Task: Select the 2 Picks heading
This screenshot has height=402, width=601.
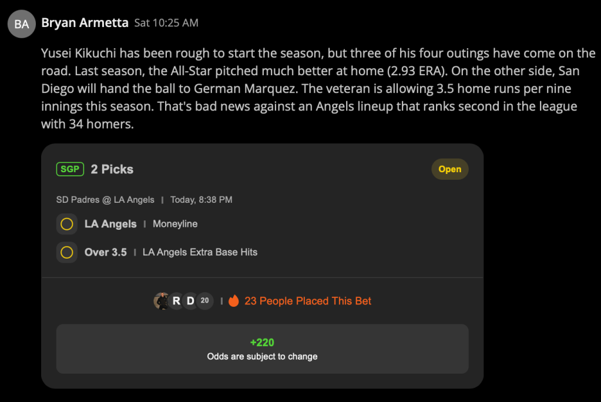Action: 112,169
